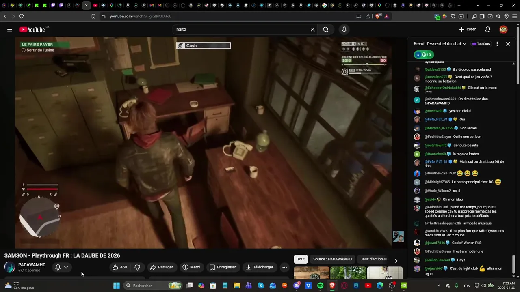Open the Brave VPN shield icon
The width and height of the screenshot is (520, 292).
pyautogui.click(x=506, y=16)
